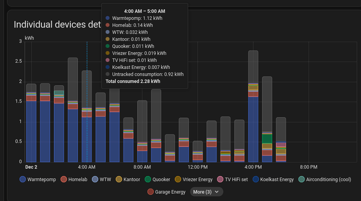Click the first bar above Dec 2

pyautogui.click(x=31, y=123)
